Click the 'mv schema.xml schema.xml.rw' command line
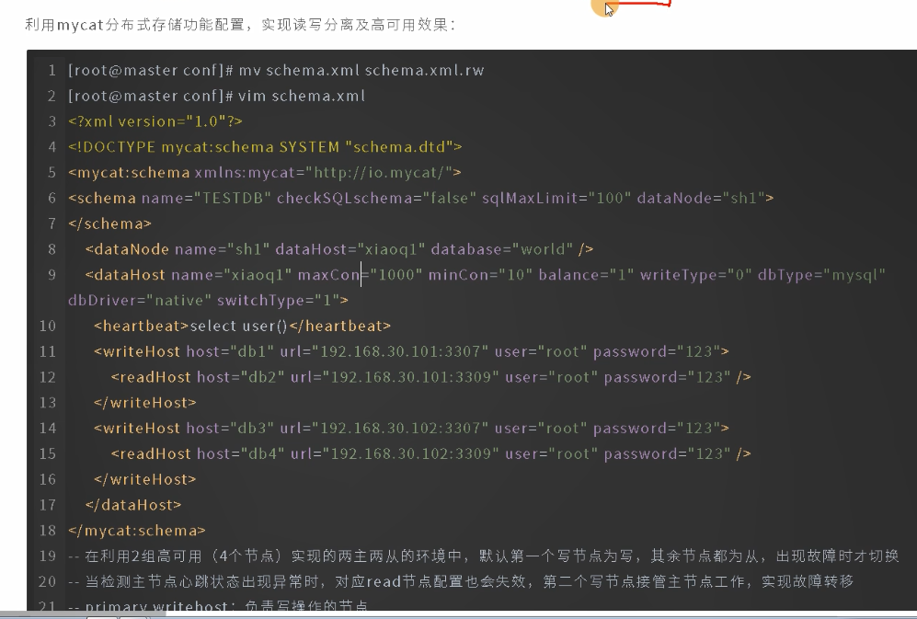This screenshot has height=619, width=917. tap(276, 70)
